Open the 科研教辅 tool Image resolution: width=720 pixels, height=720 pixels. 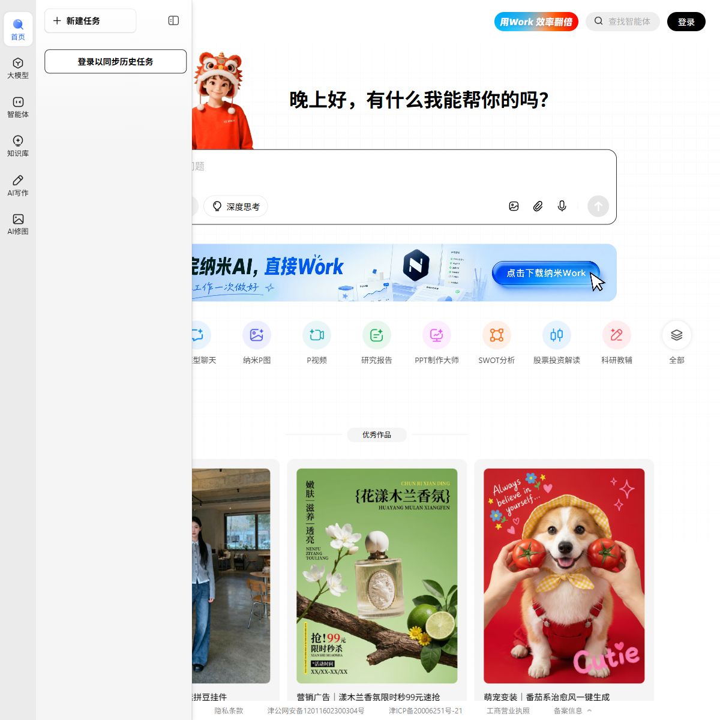[617, 343]
